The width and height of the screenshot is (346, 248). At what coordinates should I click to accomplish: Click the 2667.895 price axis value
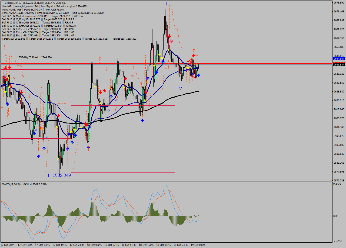339,20
